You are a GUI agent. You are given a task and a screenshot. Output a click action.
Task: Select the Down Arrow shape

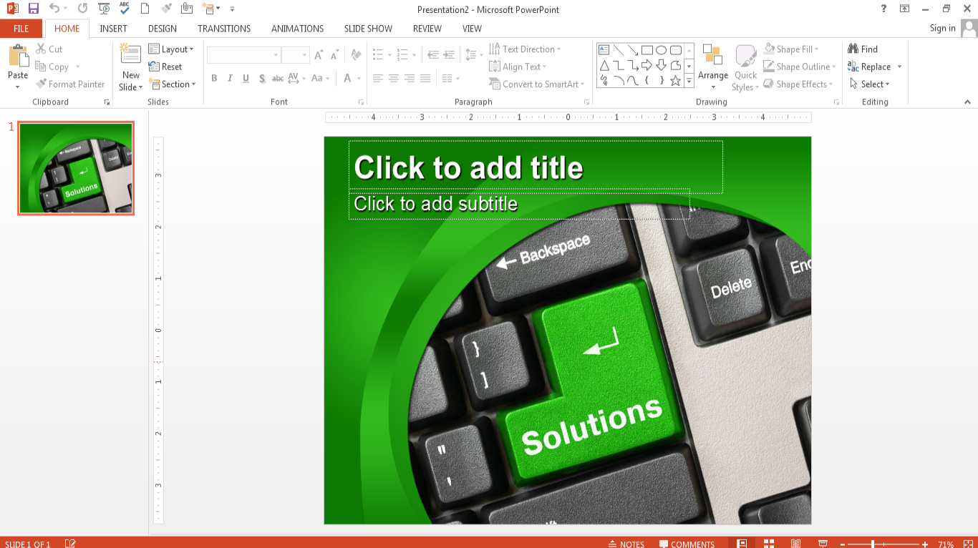pos(661,65)
